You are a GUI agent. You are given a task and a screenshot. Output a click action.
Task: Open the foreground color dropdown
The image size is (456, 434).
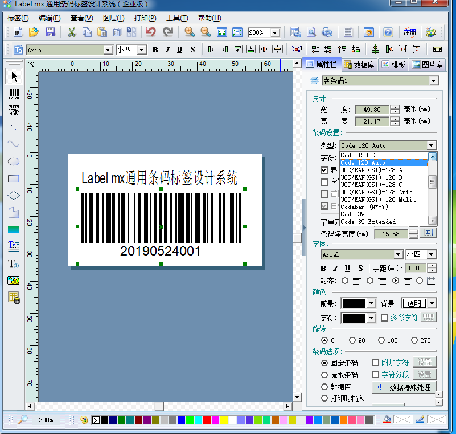tap(371, 303)
